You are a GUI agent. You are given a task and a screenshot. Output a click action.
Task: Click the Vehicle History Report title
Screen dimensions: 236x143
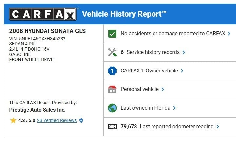tap(124, 14)
